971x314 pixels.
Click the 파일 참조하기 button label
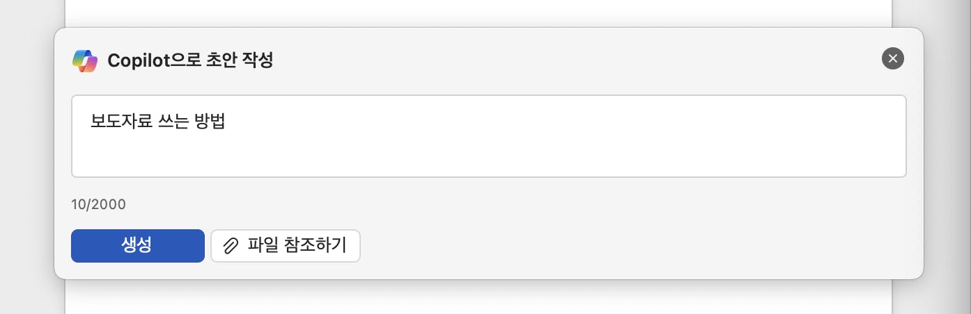click(297, 246)
